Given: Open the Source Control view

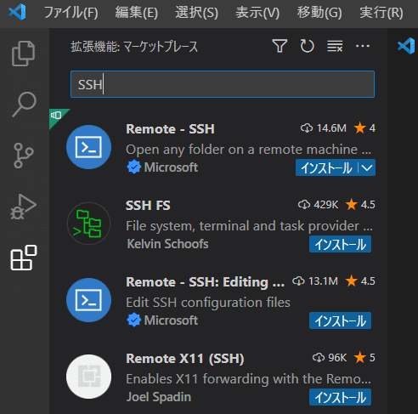Looking at the screenshot, I should pyautogui.click(x=23, y=156).
